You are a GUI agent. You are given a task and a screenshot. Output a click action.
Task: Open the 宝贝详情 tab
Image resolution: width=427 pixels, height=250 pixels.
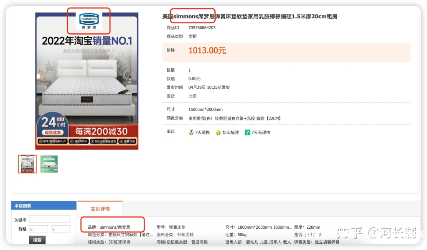click(100, 208)
